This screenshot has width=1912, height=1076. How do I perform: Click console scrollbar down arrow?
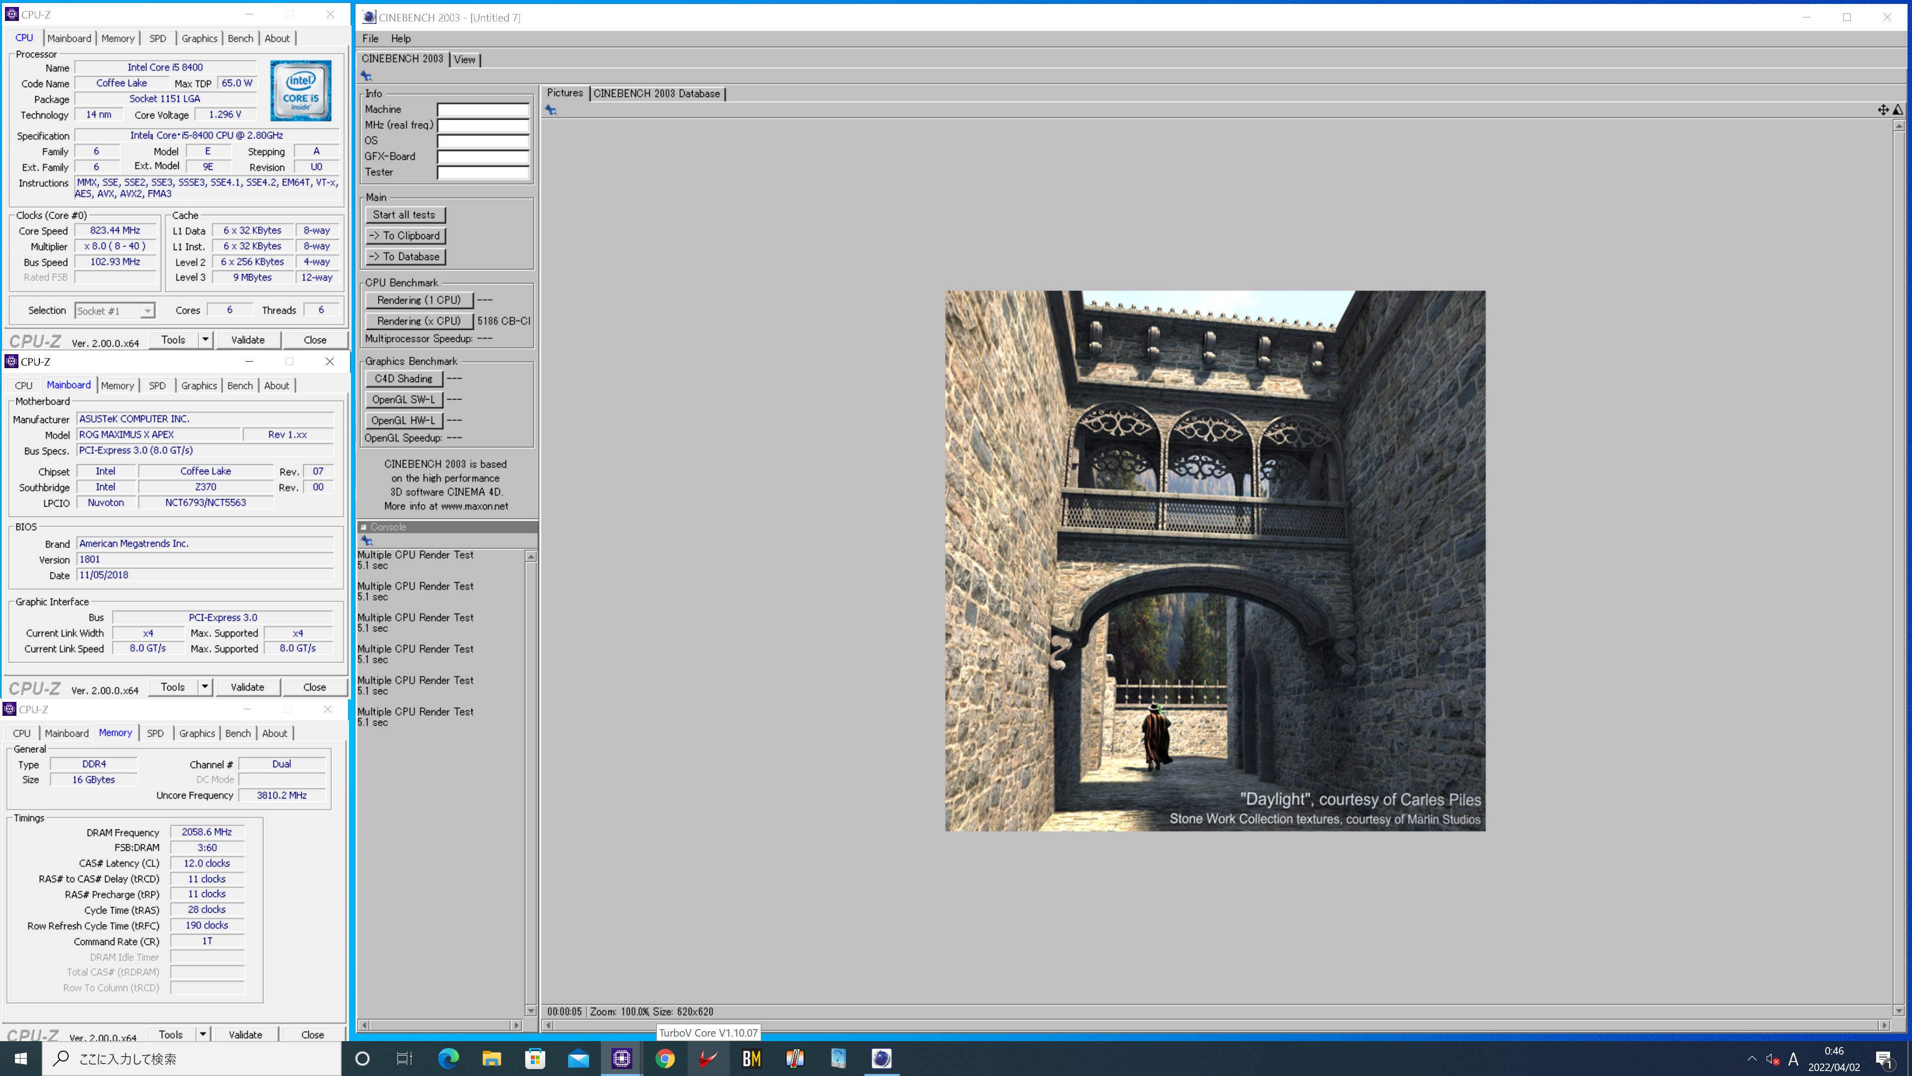click(531, 1011)
